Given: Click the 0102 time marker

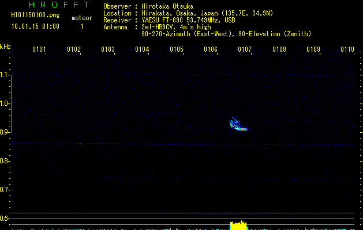Looking at the screenshot, I should (74, 49).
